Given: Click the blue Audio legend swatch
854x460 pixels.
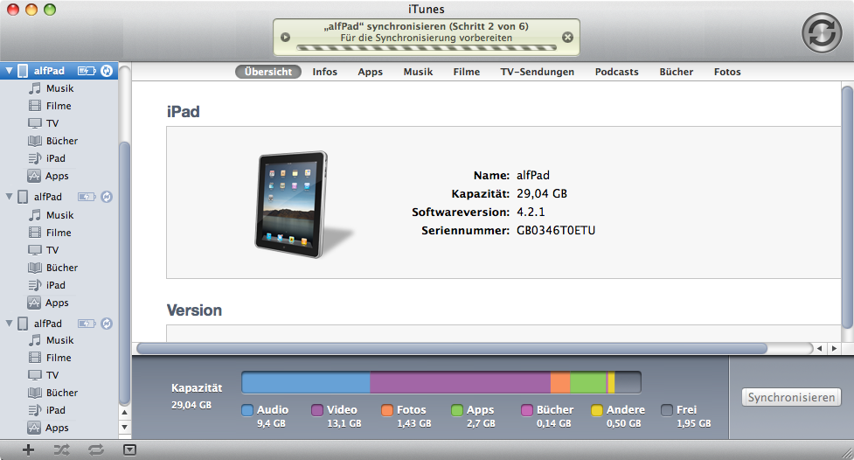Looking at the screenshot, I should (247, 410).
